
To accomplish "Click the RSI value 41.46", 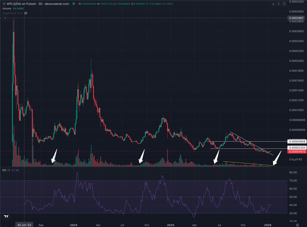I will click(x=15, y=170).
